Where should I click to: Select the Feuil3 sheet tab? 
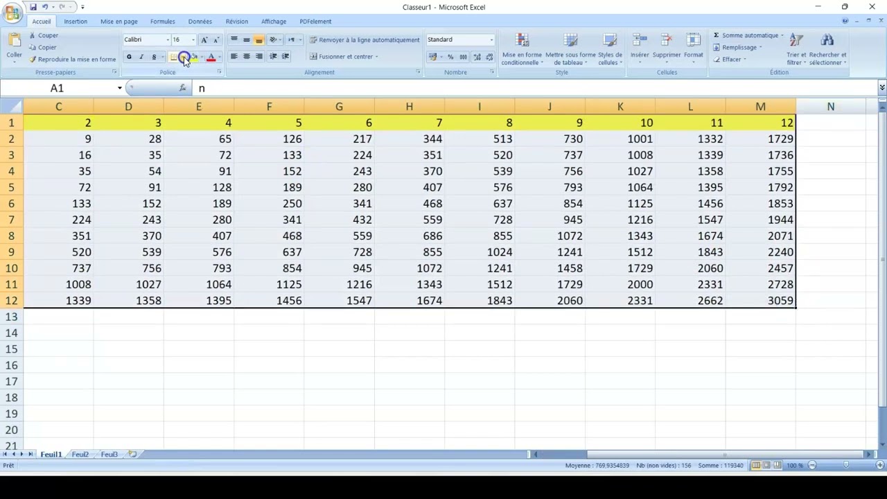coord(109,455)
